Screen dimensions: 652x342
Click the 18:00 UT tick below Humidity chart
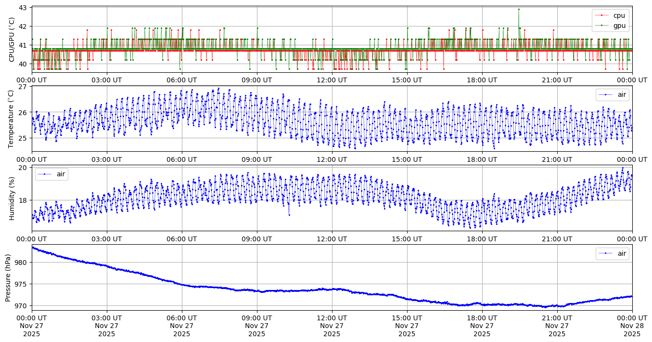point(482,239)
